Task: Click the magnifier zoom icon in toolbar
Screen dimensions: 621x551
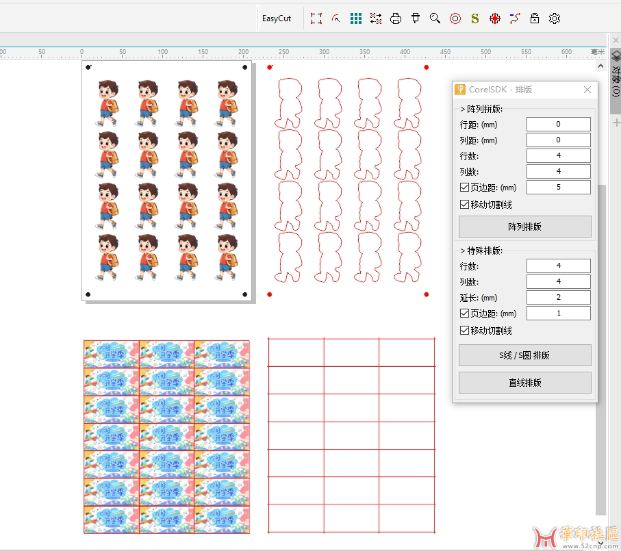Action: click(435, 18)
